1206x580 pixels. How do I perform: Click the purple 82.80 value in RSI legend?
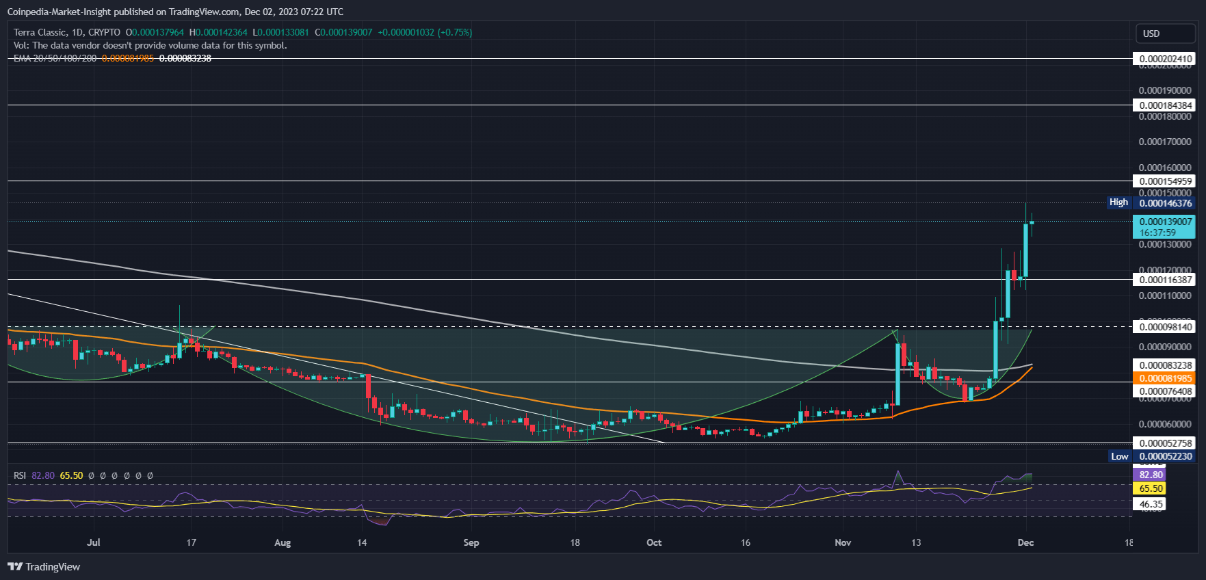coord(43,475)
